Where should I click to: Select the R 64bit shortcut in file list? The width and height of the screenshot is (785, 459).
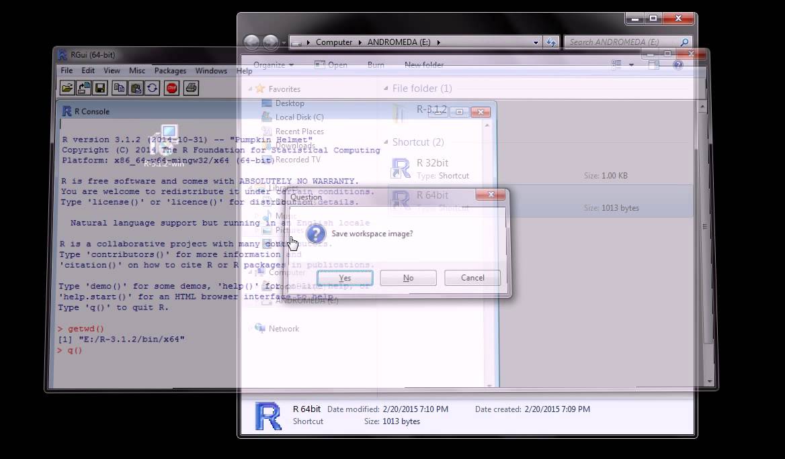point(540,201)
